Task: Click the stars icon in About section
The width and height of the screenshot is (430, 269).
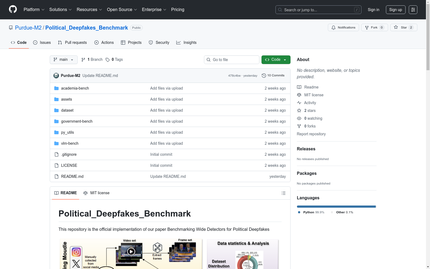Action: click(x=299, y=111)
